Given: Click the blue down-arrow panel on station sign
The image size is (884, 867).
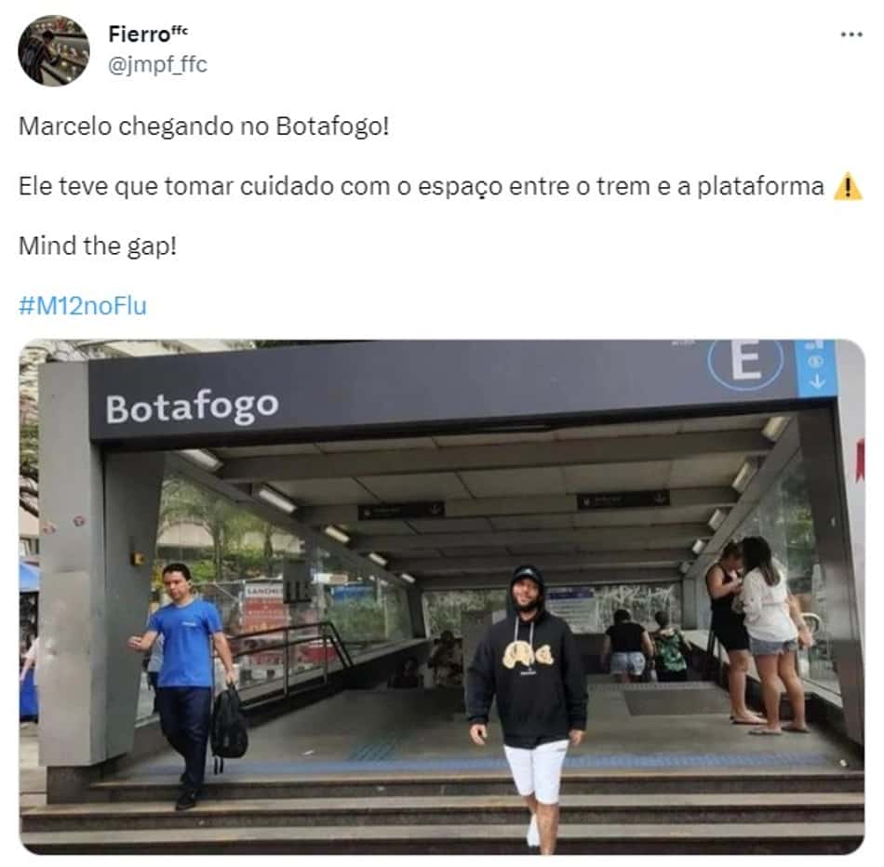Looking at the screenshot, I should (816, 368).
